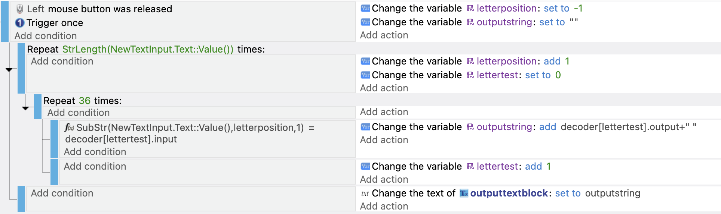Click the variable icon for letterposition set to -1
This screenshot has height=214, width=721.
point(365,8)
